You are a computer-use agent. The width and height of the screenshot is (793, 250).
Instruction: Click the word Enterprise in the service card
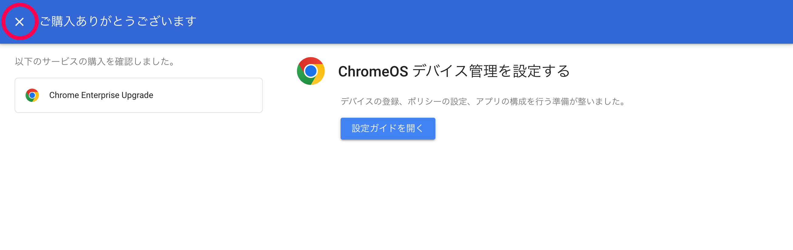click(100, 95)
